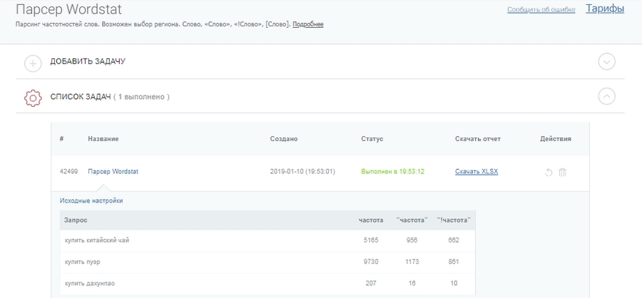Click the page title Парсер Wordstat

(68, 9)
